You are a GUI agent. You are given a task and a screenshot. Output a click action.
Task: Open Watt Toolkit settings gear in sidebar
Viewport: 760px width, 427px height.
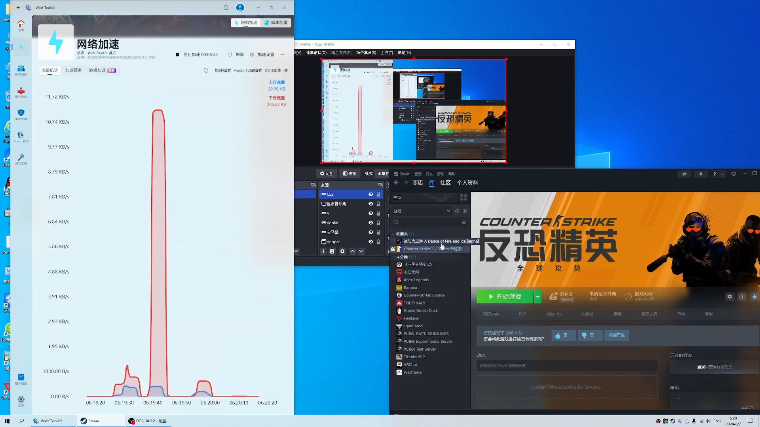point(21,401)
